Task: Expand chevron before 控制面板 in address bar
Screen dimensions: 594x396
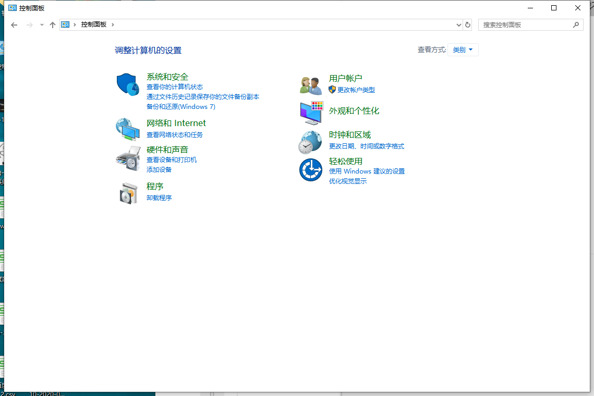Action: tap(75, 24)
